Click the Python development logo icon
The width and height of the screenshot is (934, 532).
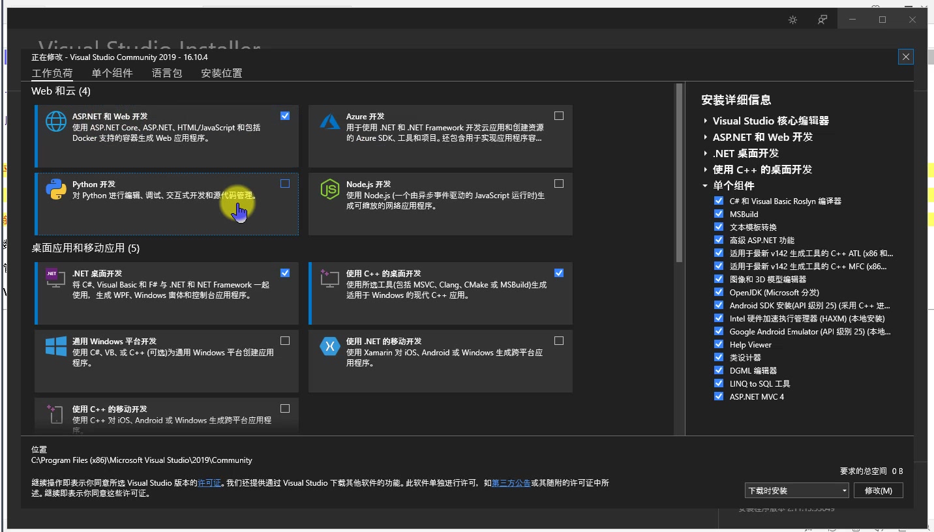coord(56,190)
